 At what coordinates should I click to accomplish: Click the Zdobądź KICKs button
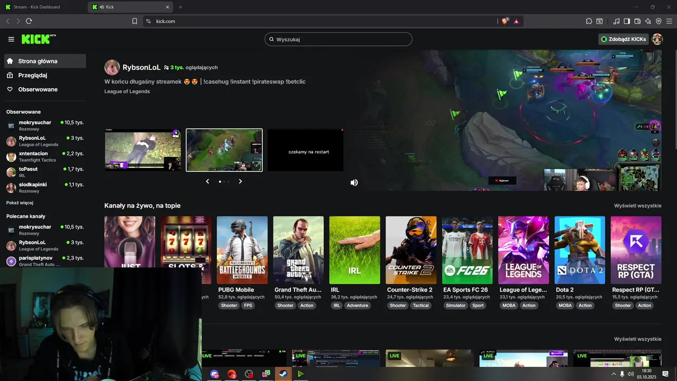(x=624, y=39)
